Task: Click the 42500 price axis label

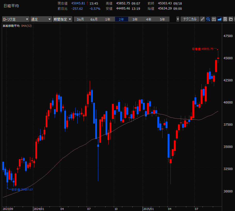Action: (228, 80)
